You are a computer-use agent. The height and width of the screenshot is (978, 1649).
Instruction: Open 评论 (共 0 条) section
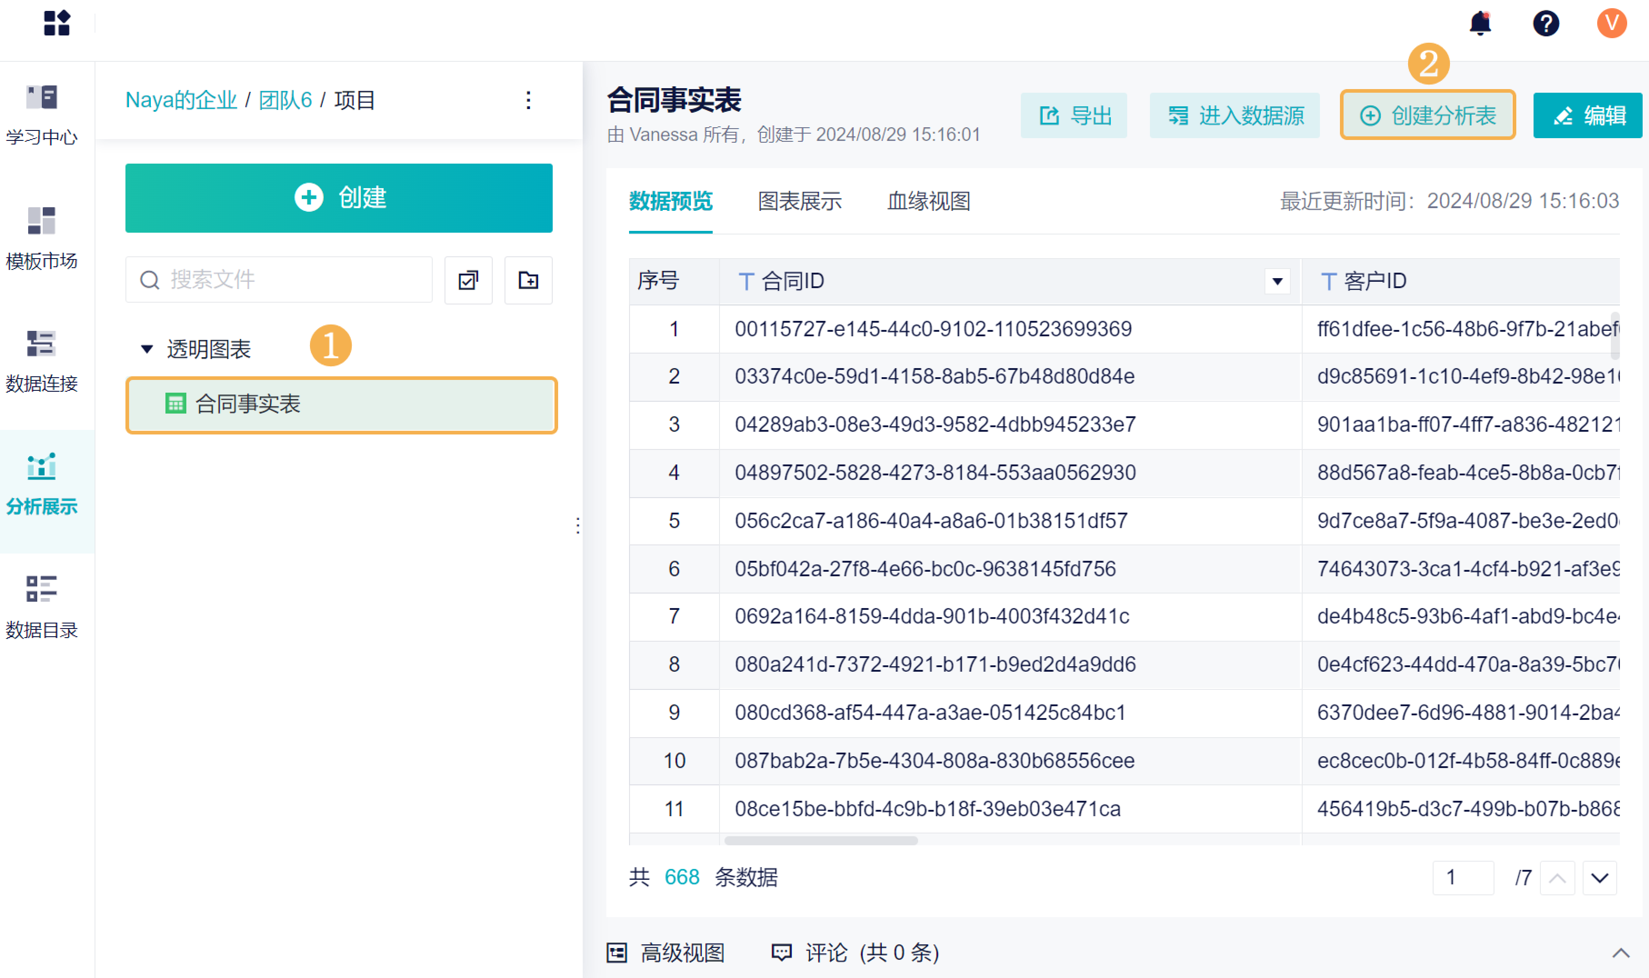point(855,953)
